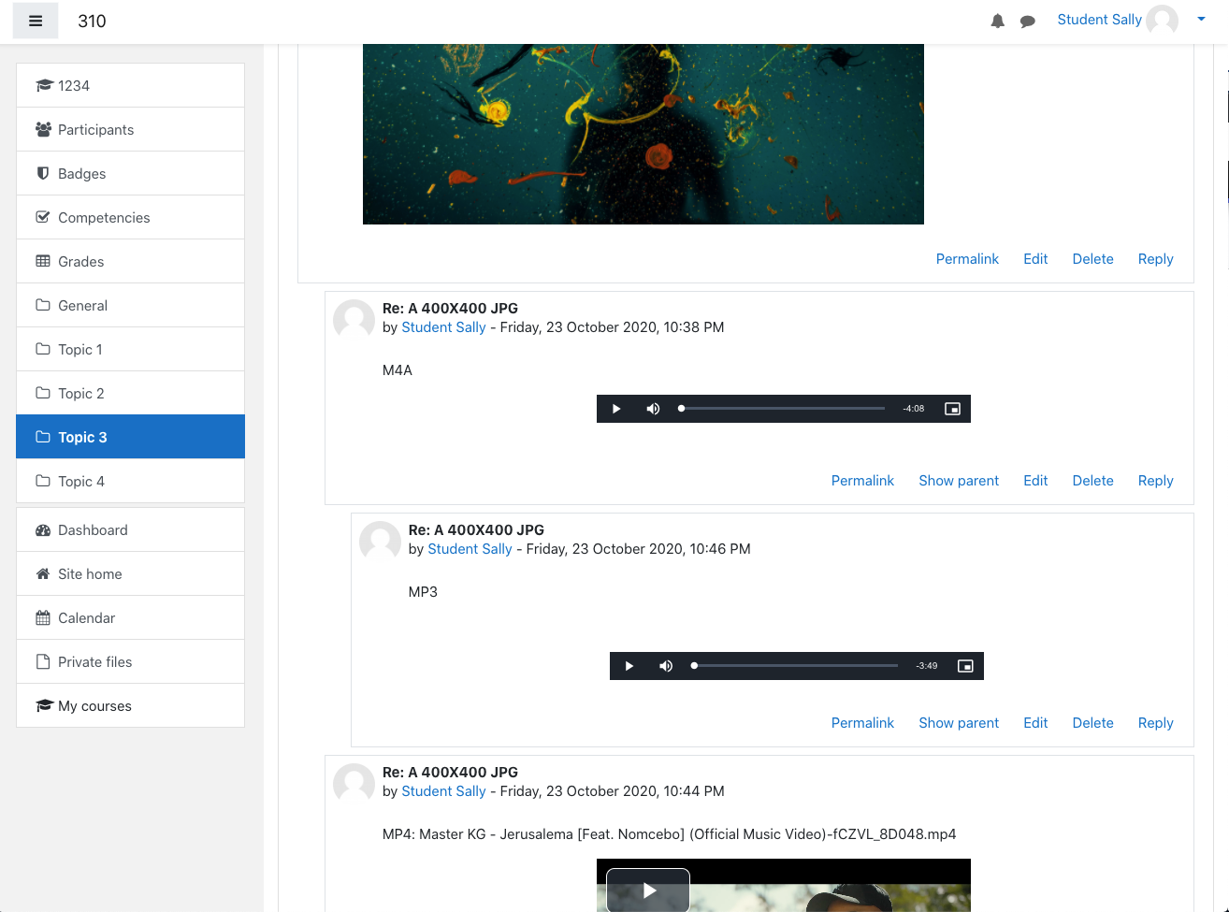Viewport: 1229px width, 912px height.
Task: Click the graduation cap icon beside 1234
Action: click(44, 85)
